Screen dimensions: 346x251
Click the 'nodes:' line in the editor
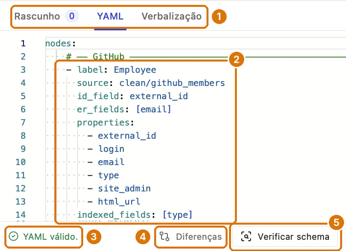click(61, 43)
